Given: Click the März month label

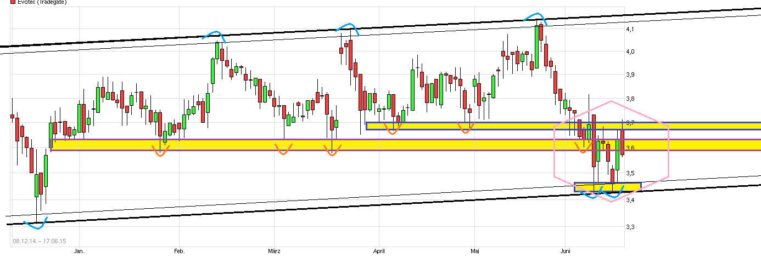Looking at the screenshot, I should (274, 251).
